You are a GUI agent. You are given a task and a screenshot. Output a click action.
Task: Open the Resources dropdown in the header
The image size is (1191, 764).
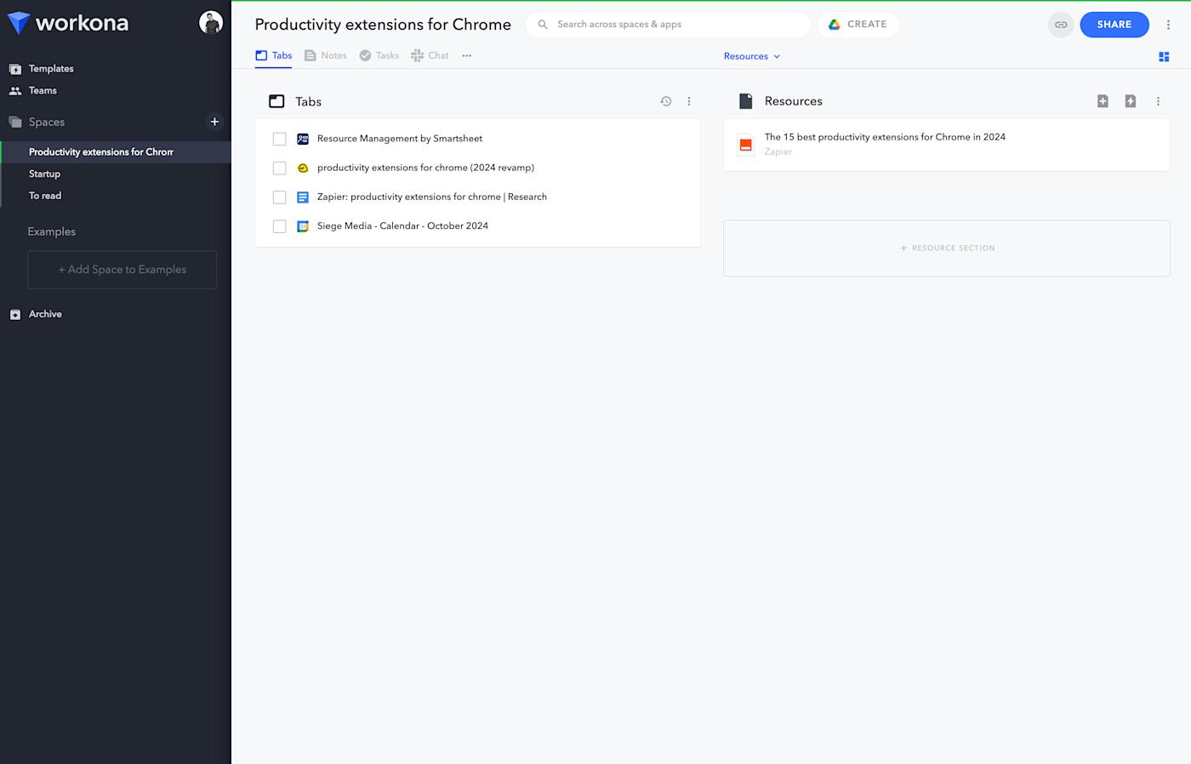point(752,56)
